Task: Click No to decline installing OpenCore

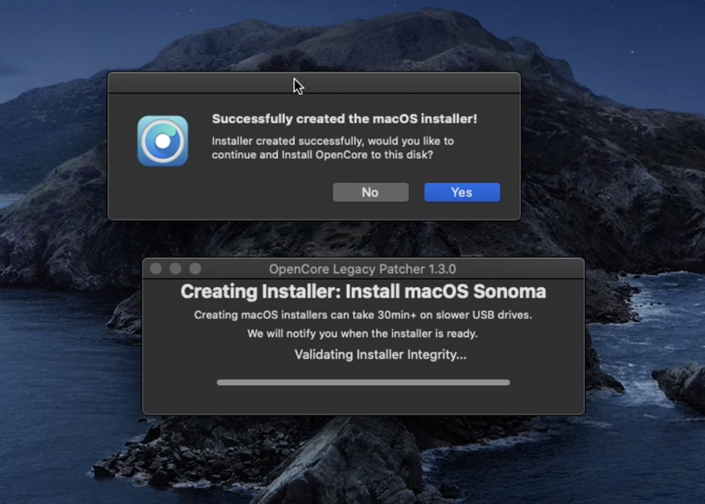Action: pyautogui.click(x=370, y=192)
